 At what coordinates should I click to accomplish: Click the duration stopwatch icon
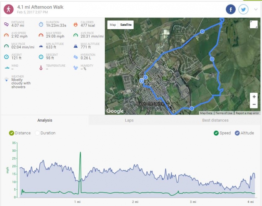click(x=41, y=24)
